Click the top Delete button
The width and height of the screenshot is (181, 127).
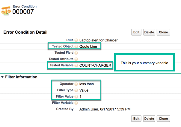click(149, 32)
